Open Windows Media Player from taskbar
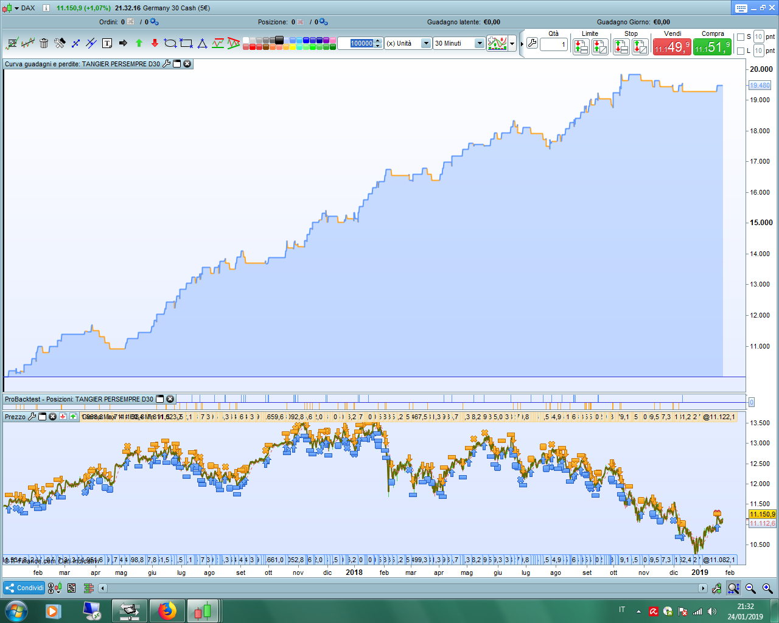 (54, 610)
